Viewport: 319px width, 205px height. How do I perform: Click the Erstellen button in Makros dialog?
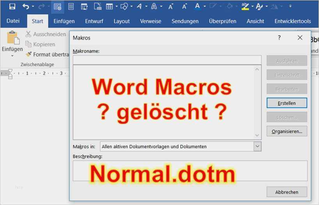click(x=287, y=103)
